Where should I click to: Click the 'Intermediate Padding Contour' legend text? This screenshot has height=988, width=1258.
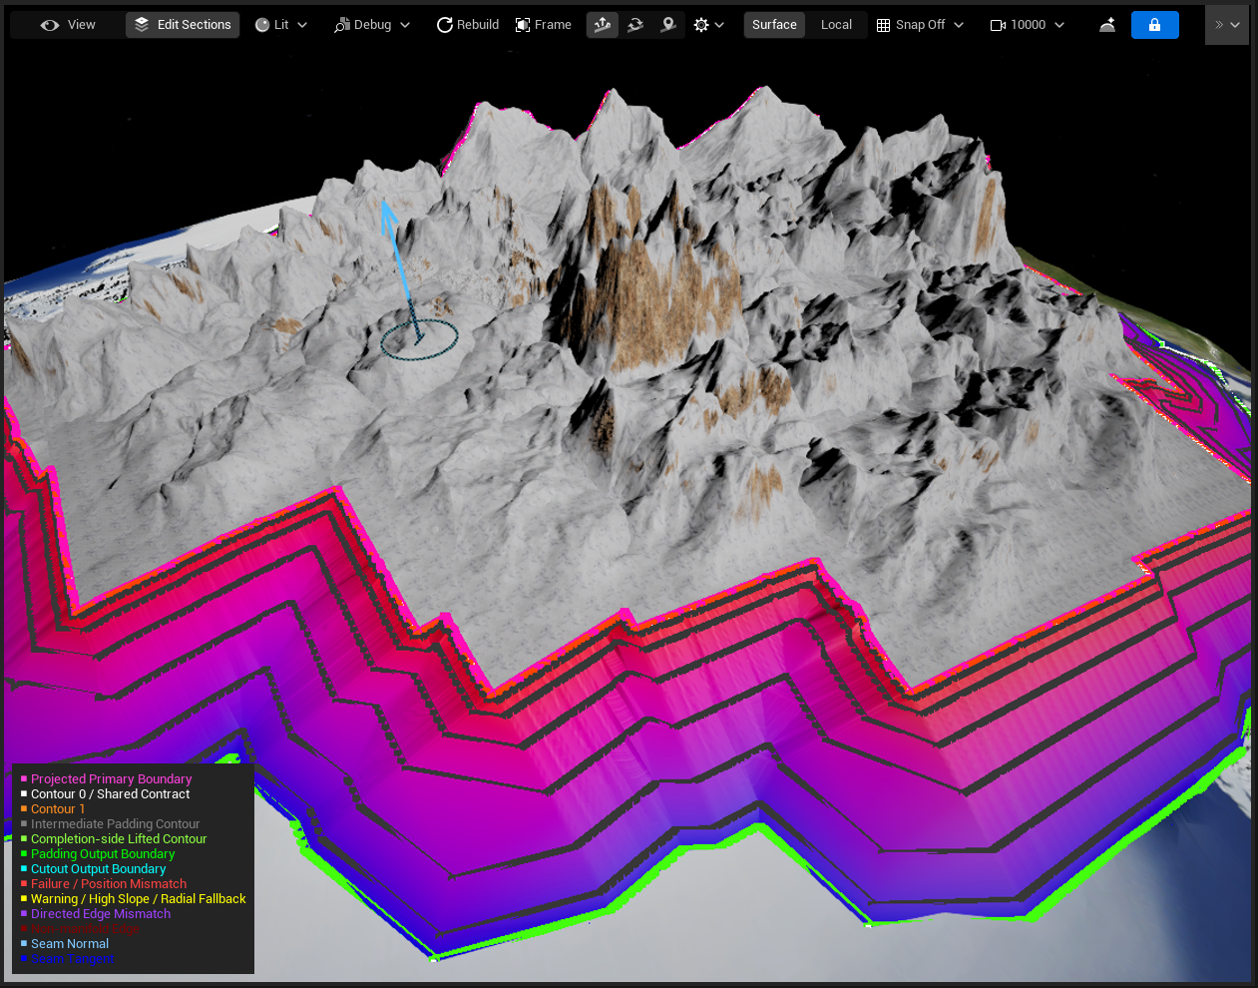tap(115, 824)
